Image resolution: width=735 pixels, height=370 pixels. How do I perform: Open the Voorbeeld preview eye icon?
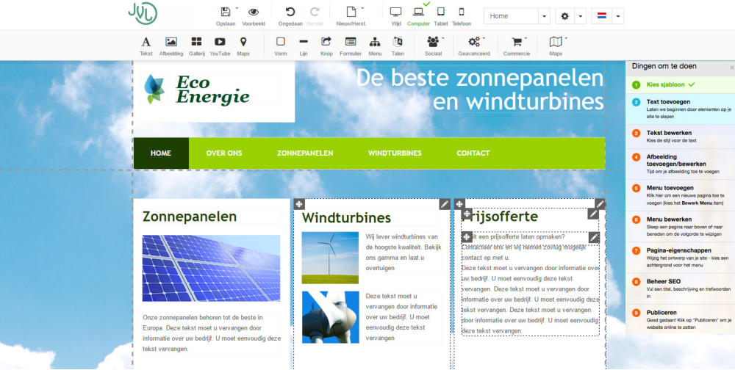tap(253, 12)
